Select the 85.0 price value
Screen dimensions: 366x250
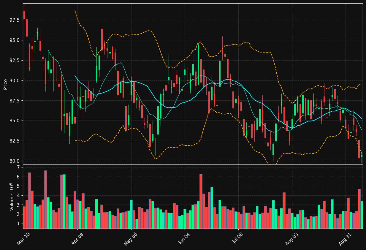click(x=14, y=121)
